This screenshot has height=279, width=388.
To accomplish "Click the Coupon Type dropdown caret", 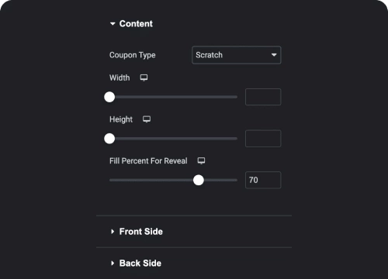I will (274, 55).
